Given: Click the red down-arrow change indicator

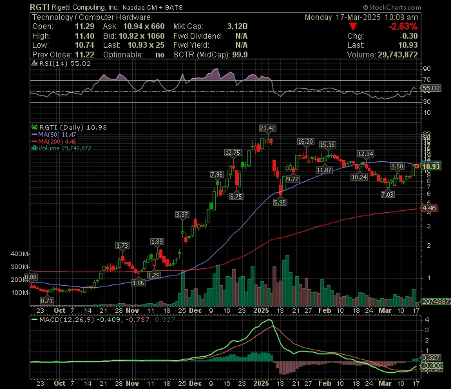Looking at the screenshot, I should pos(353,26).
